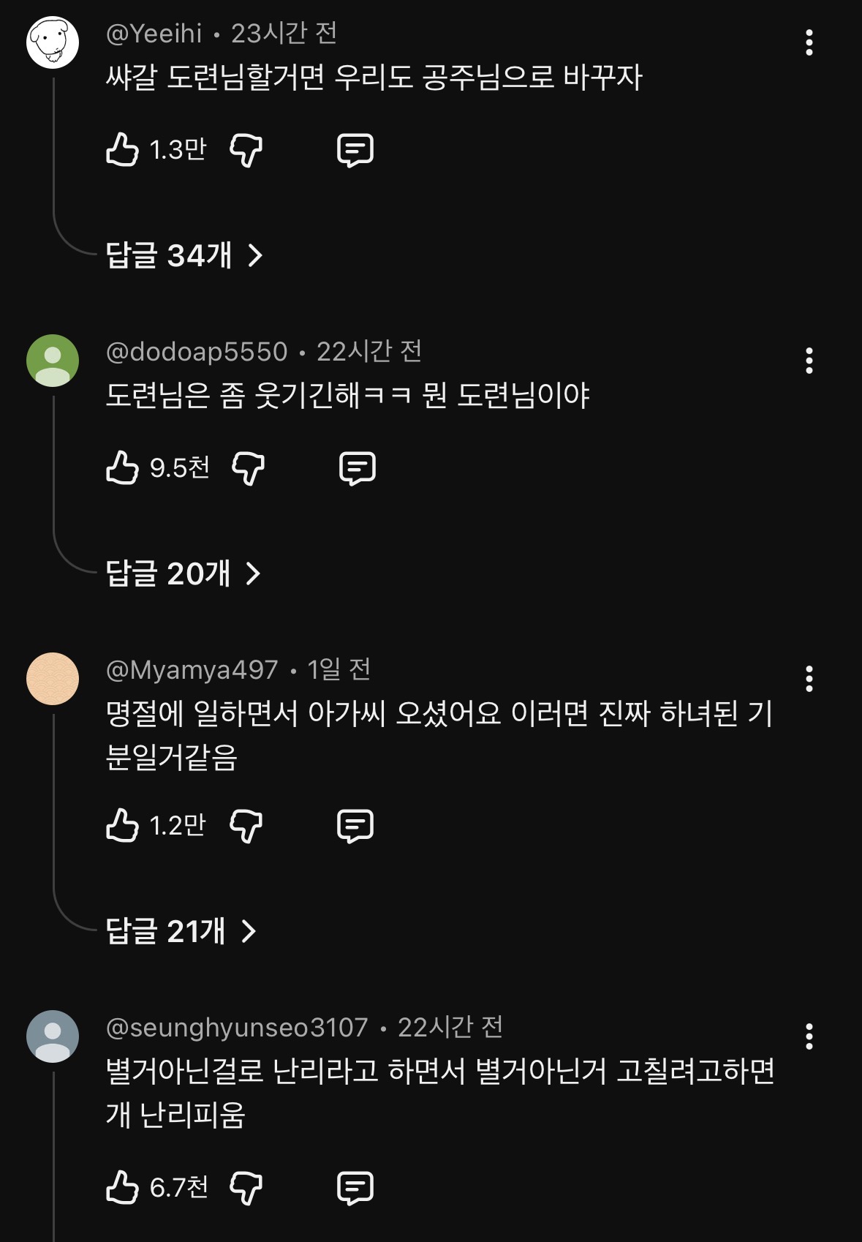The image size is (862, 1242).
Task: Open @dodoap5550's green profile avatar
Action: click(x=53, y=361)
